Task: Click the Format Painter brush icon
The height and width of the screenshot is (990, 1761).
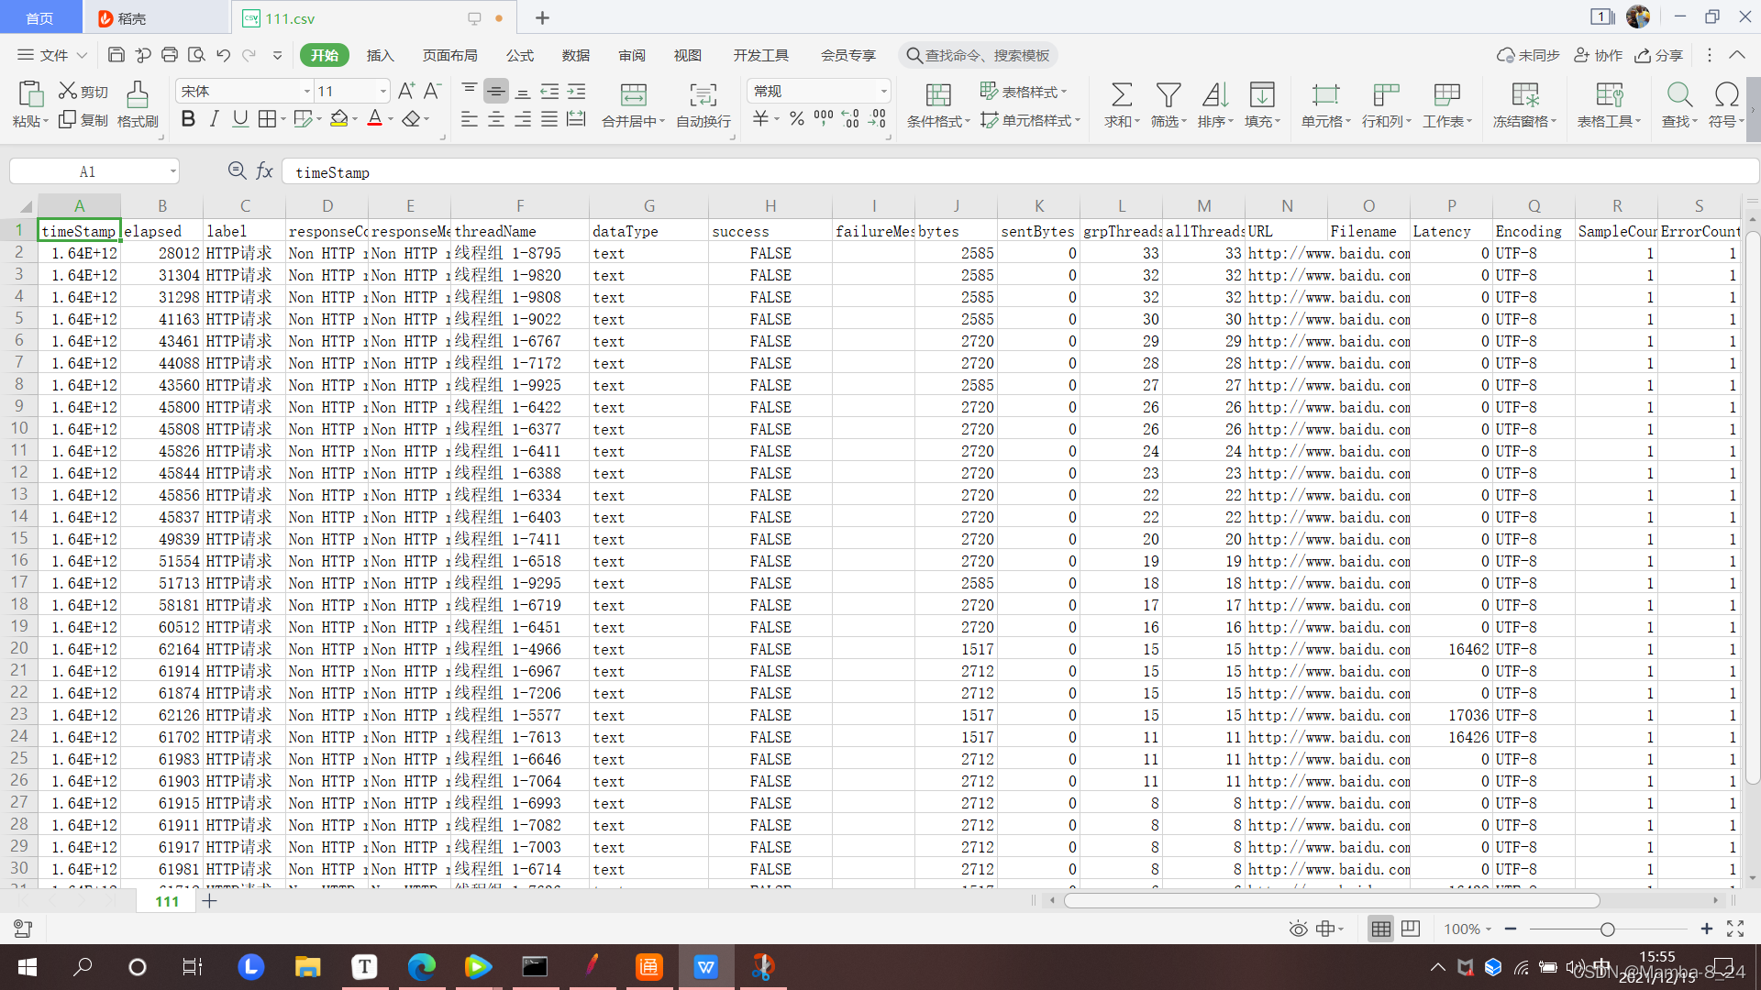Action: point(138,94)
